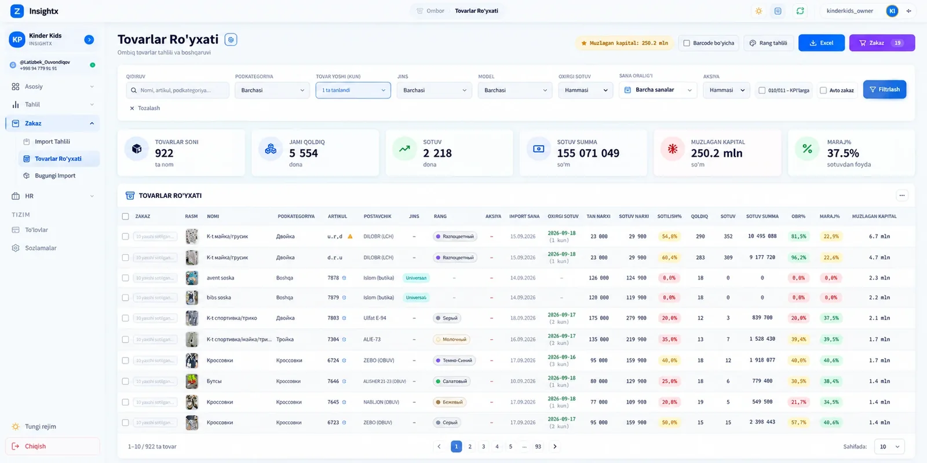
Task: Tick the 010/011 - KPI'larga checkbox
Action: pyautogui.click(x=762, y=90)
